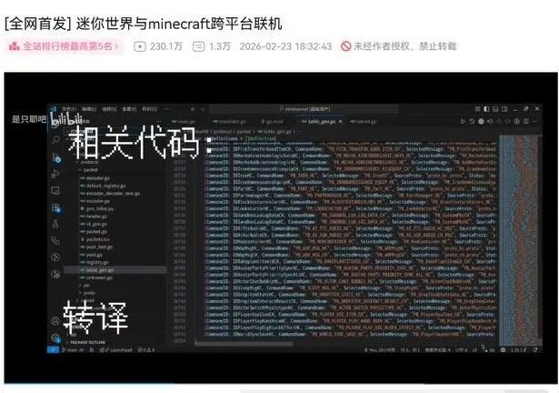Image resolution: width=559 pixels, height=393 pixels.
Task: Open header.go in file explorer
Action: click(94, 217)
